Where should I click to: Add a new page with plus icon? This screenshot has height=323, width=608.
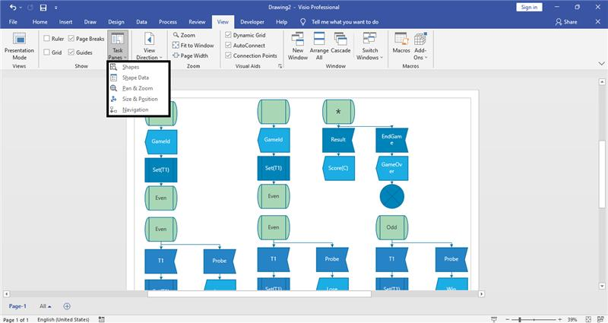(x=67, y=306)
